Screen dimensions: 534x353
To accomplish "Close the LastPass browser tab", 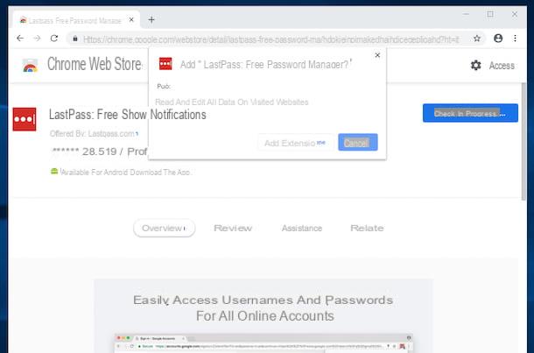I will [x=131, y=20].
